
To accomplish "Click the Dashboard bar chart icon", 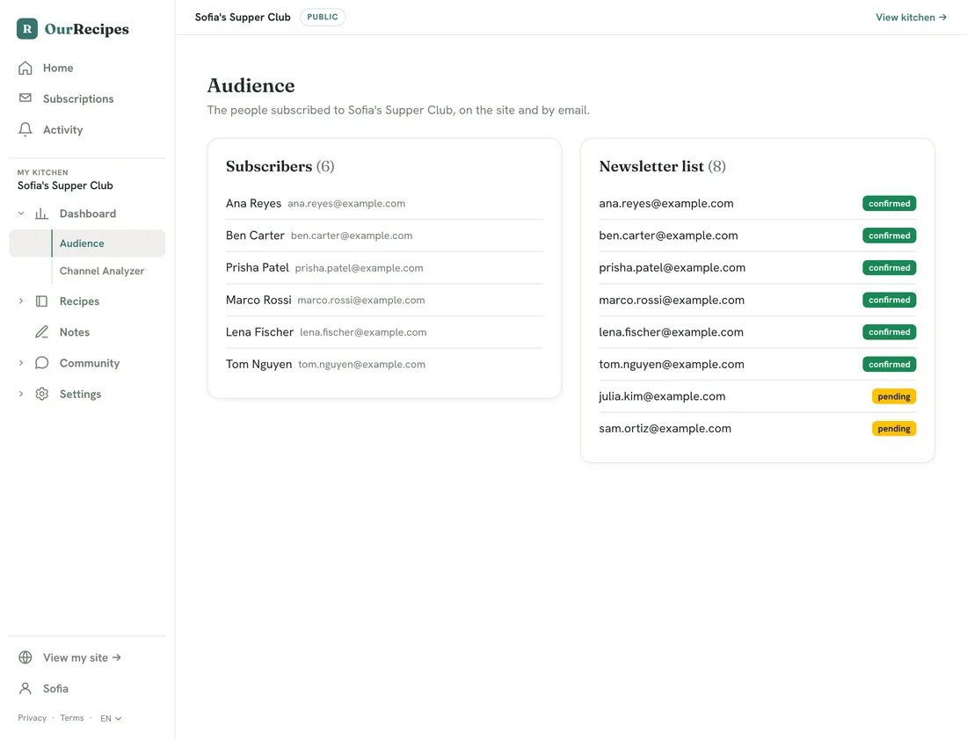I will tap(41, 214).
